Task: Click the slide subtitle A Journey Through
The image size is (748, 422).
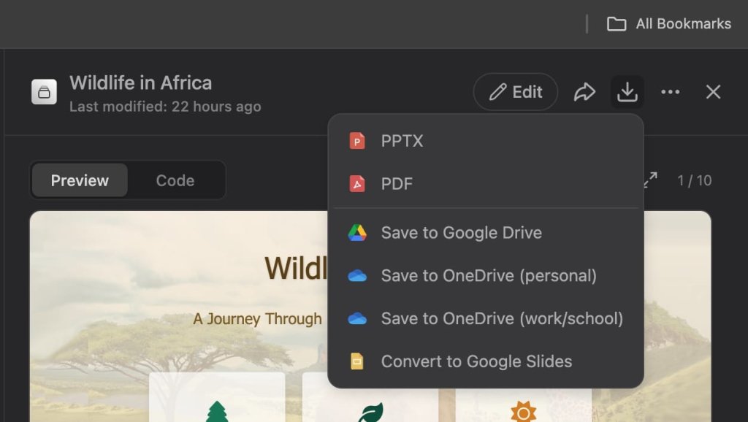Action: 258,318
